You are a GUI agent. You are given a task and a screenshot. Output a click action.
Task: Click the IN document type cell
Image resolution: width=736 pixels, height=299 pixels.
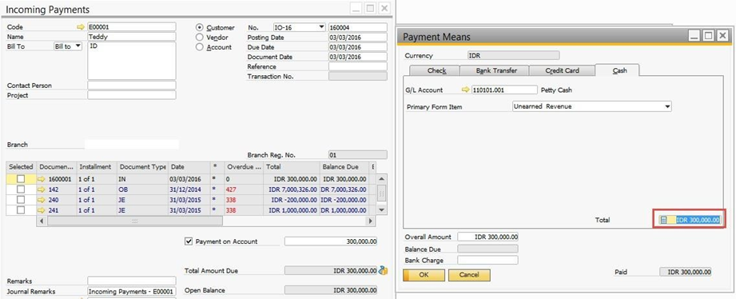(x=143, y=179)
